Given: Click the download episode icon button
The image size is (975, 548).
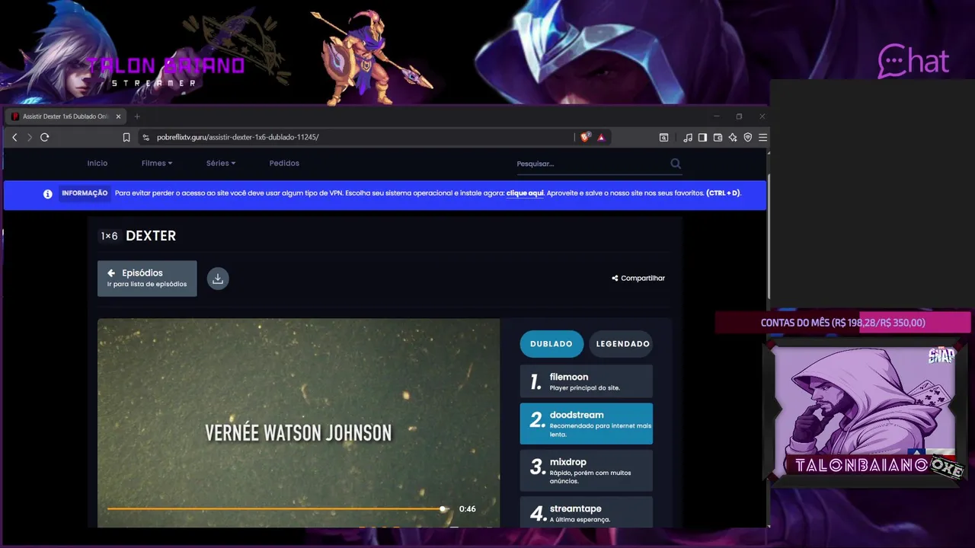Looking at the screenshot, I should point(218,279).
